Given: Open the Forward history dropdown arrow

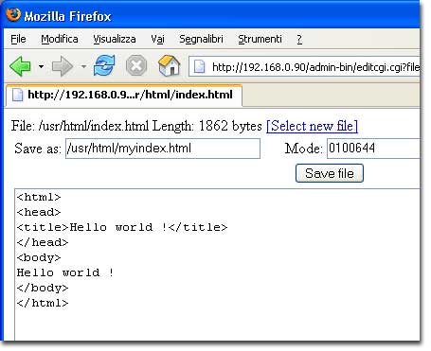Looking at the screenshot, I should (83, 66).
